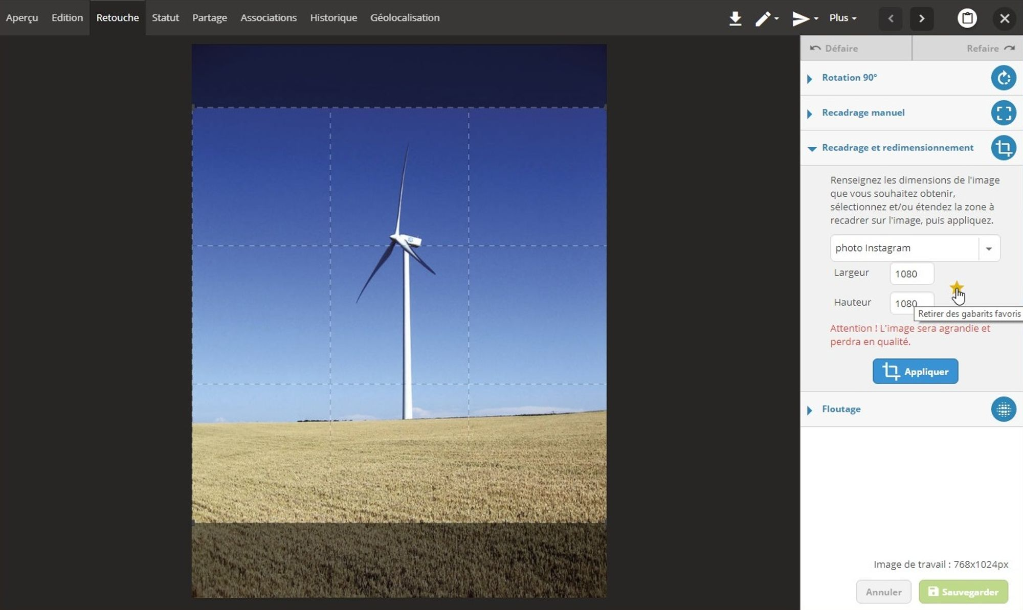Click the download arrow icon
This screenshot has height=610, width=1023.
(735, 18)
